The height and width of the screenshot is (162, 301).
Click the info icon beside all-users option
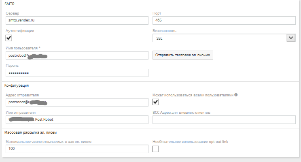(236, 95)
